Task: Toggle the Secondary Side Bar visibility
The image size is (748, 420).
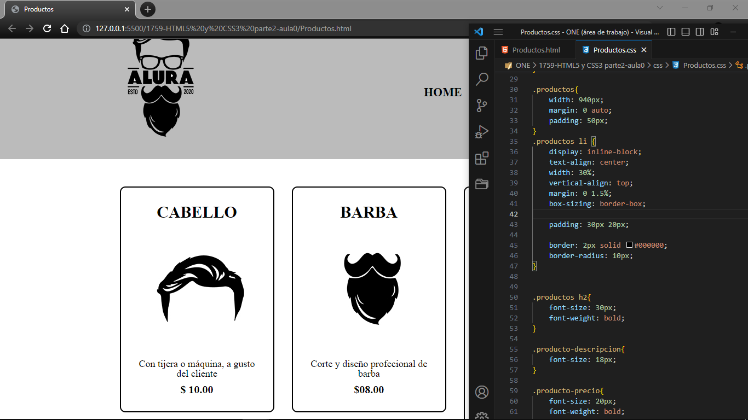Action: click(x=699, y=32)
